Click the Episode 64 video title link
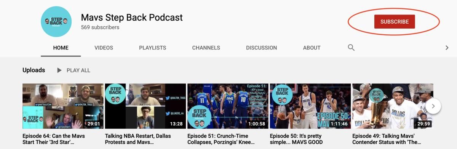The image size is (457, 149). point(54,139)
